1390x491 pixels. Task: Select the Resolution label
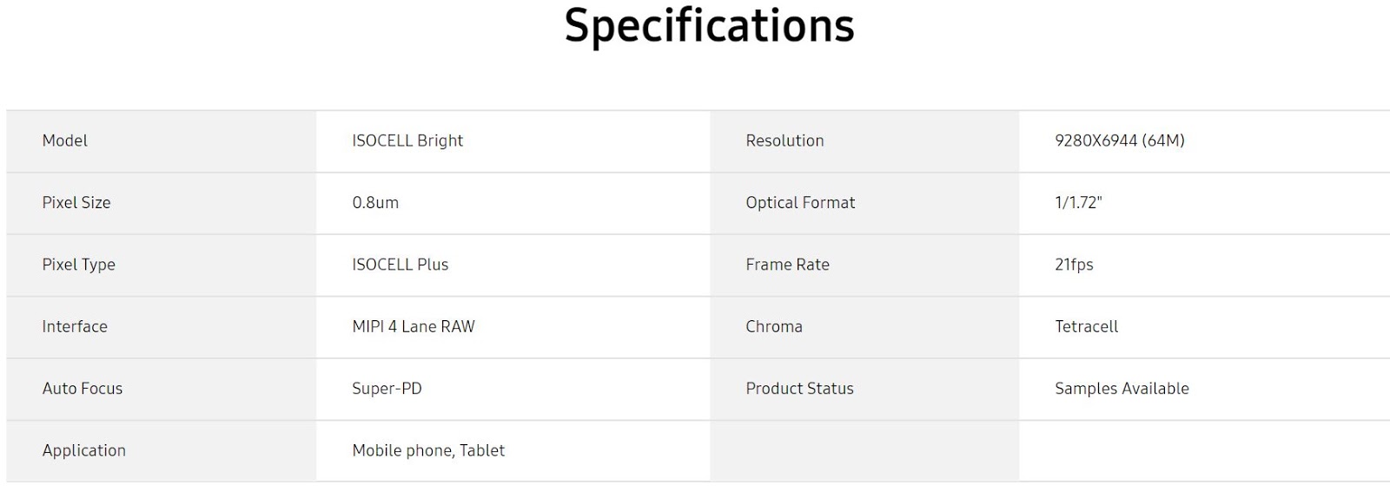pos(784,141)
